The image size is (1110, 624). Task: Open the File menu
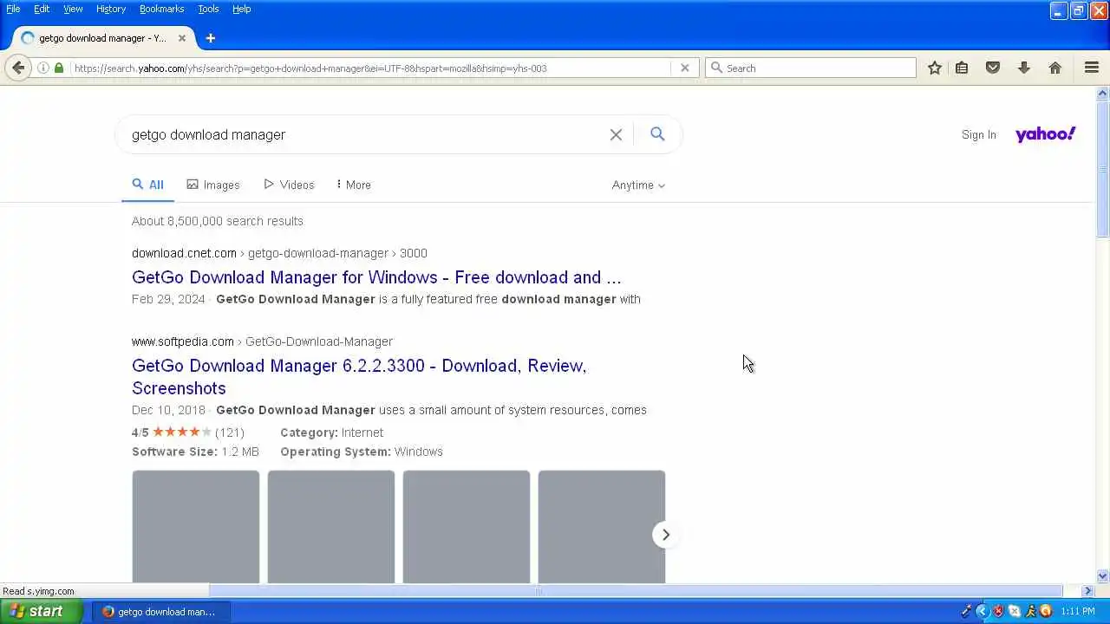pyautogui.click(x=13, y=9)
